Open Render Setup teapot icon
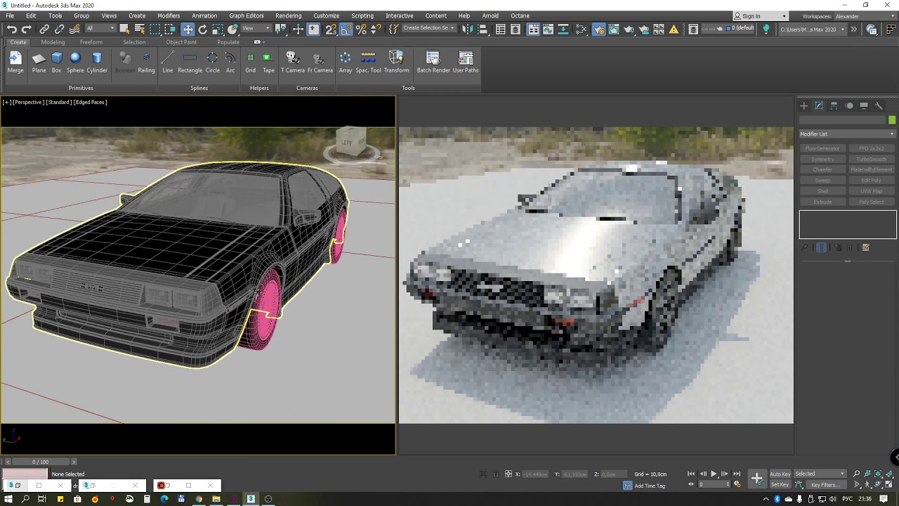This screenshot has height=506, width=899. (x=598, y=29)
